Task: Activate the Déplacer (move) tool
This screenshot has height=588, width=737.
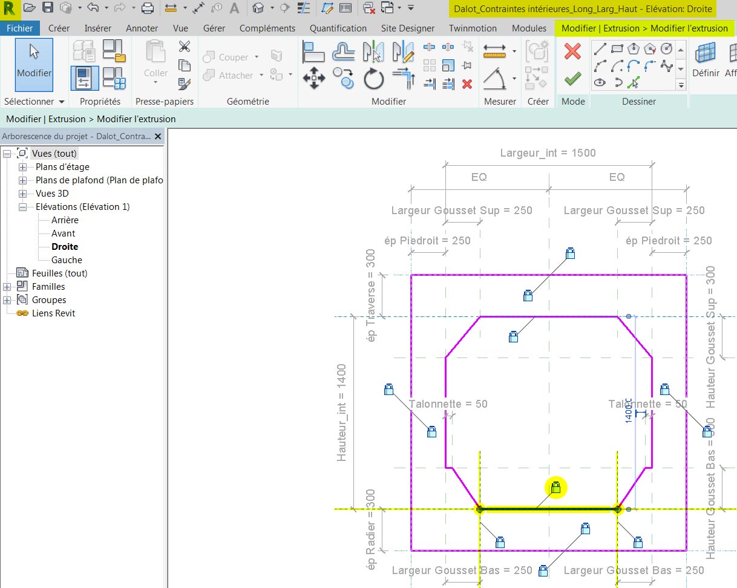Action: (x=314, y=78)
